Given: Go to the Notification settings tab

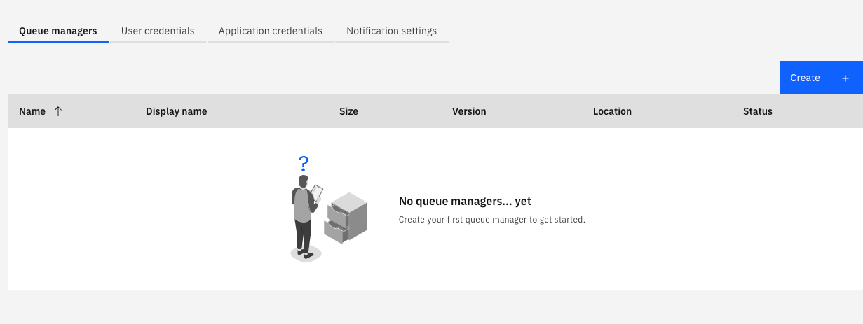Looking at the screenshot, I should [x=392, y=31].
